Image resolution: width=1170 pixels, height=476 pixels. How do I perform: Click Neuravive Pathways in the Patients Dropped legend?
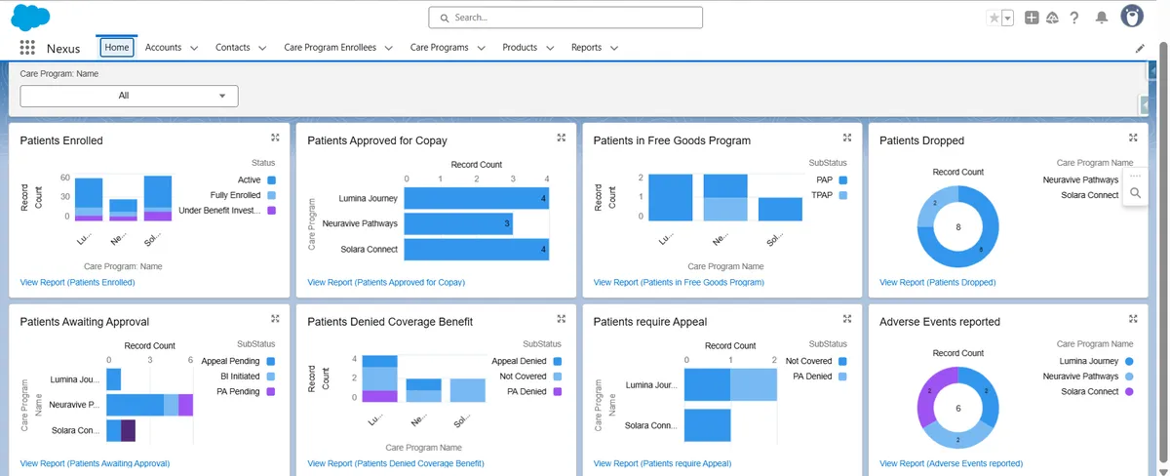click(1080, 179)
